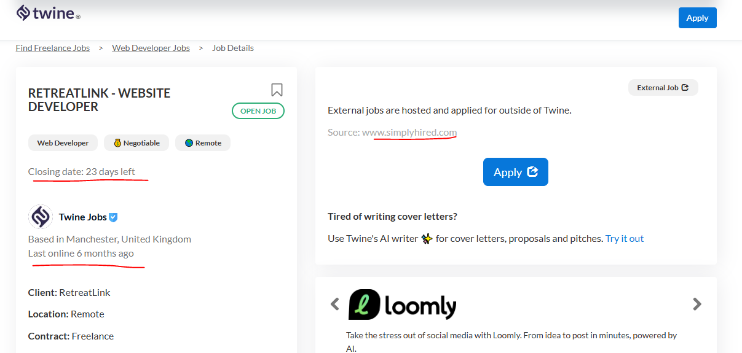
Task: Click the money bag icon on Negotiable tag
Action: pos(117,143)
